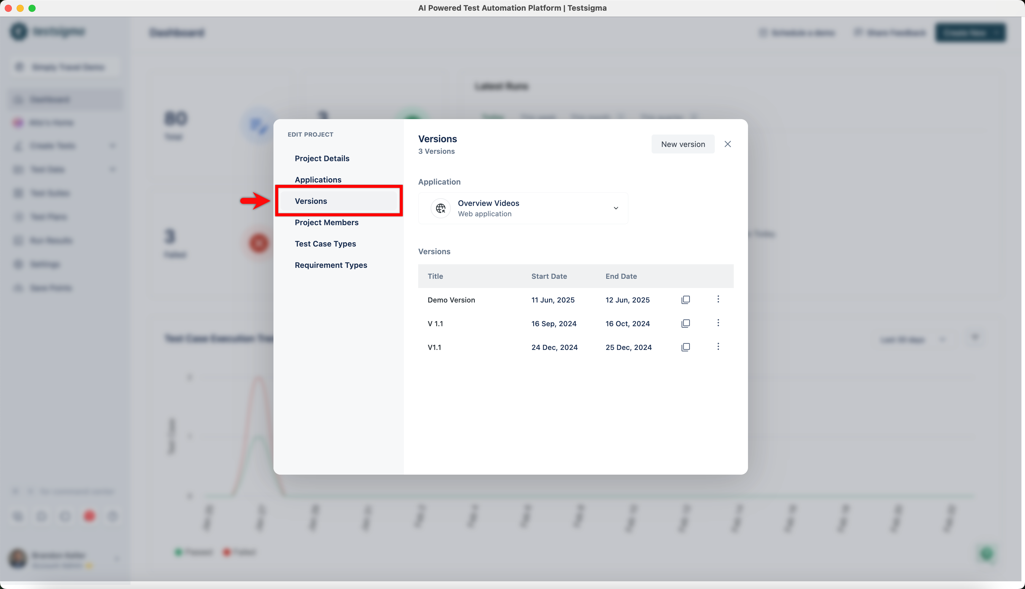Click copy icon for V1.1 December row

(x=685, y=347)
